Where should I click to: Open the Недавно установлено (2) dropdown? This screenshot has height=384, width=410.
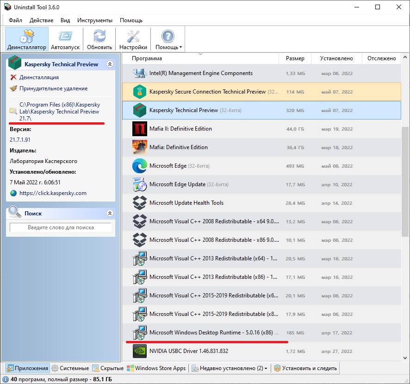click(x=230, y=368)
